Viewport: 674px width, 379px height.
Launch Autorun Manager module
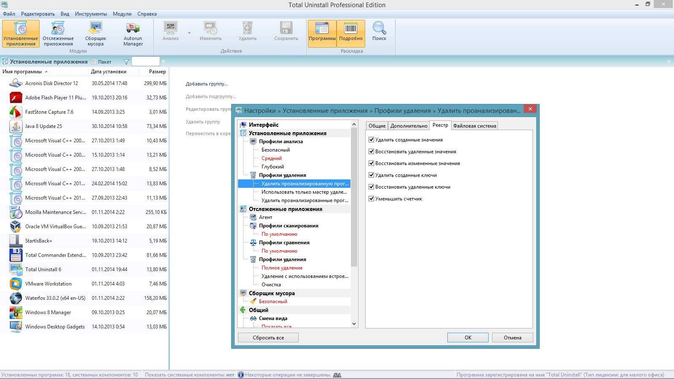click(x=133, y=34)
